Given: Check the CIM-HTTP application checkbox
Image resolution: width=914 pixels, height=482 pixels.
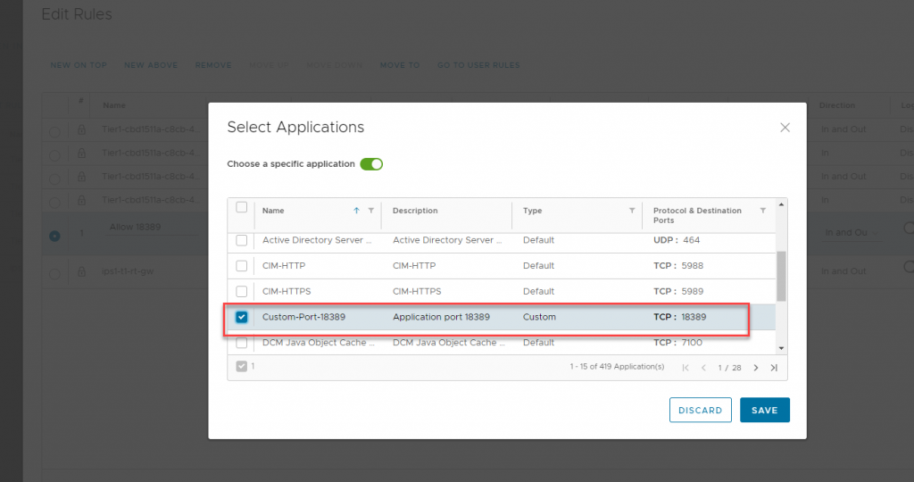Looking at the screenshot, I should pyautogui.click(x=242, y=266).
